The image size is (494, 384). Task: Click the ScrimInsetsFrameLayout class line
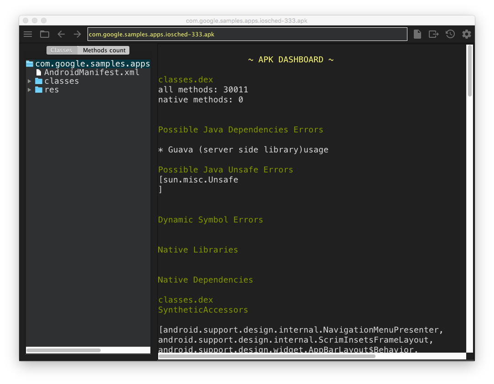click(x=296, y=340)
